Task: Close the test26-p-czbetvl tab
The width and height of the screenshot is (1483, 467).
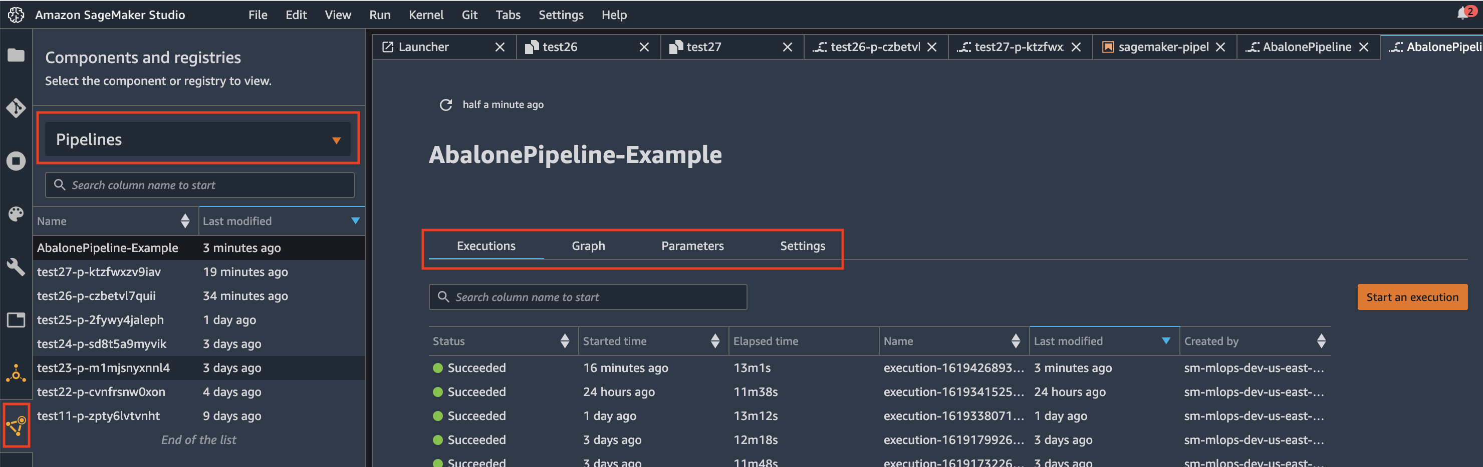Action: coord(932,47)
